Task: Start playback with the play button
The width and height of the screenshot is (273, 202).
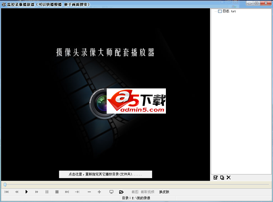Action: pos(26,192)
